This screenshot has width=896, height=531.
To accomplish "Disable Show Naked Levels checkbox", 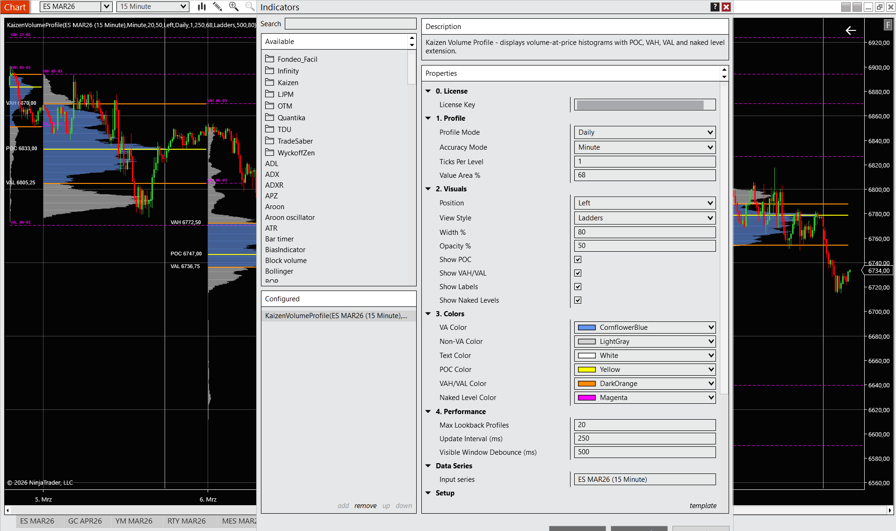I will tap(578, 300).
